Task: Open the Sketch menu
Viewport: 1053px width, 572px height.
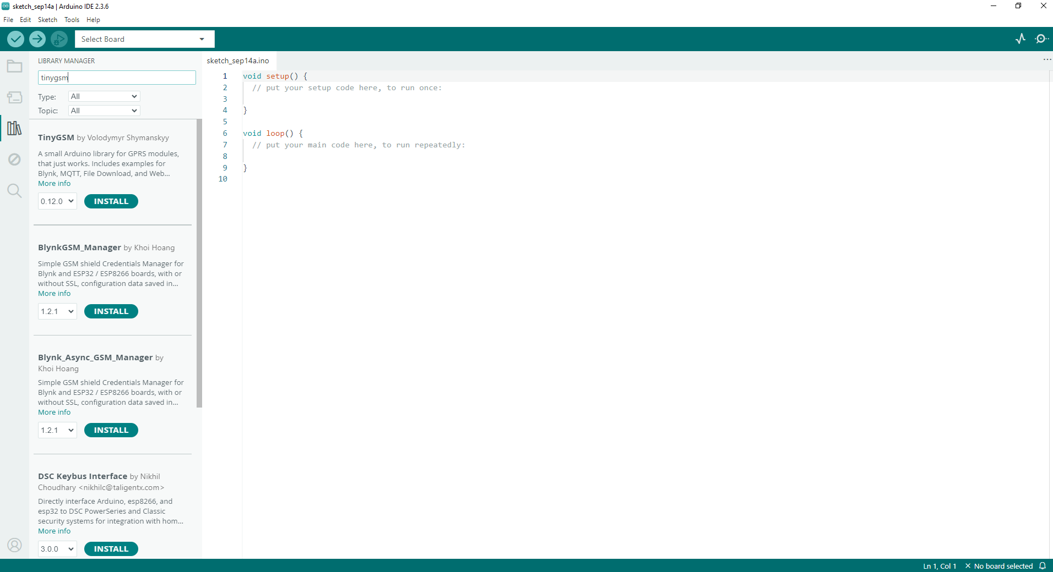Action: tap(47, 20)
